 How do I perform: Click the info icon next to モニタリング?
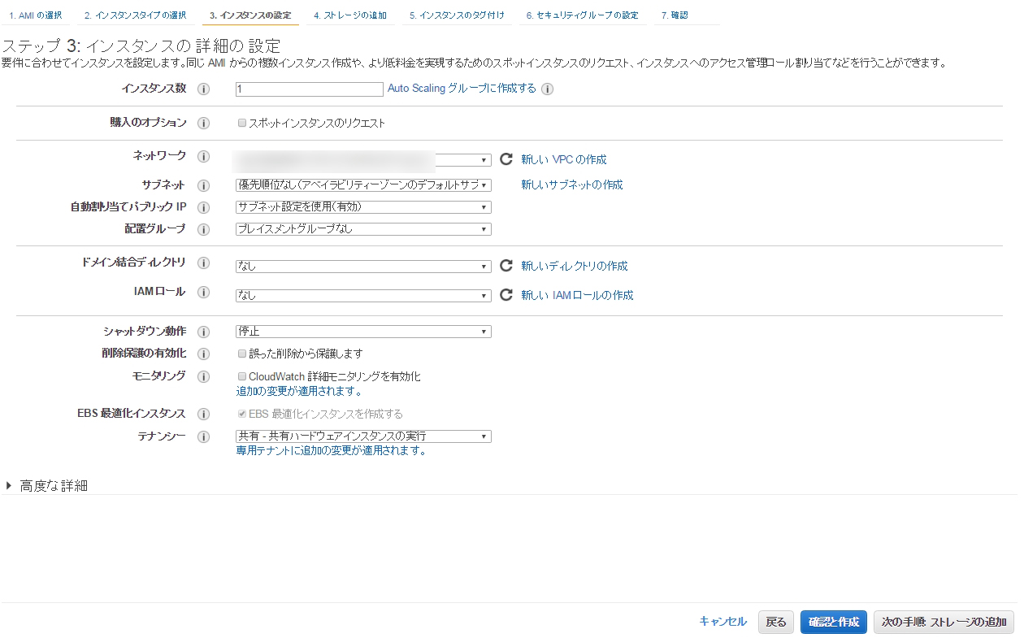[204, 376]
